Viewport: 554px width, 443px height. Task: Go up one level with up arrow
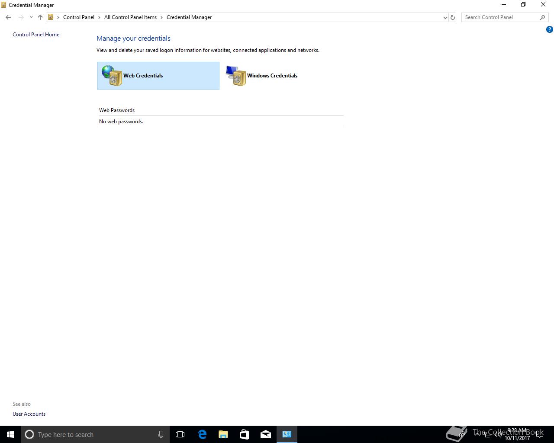click(40, 17)
